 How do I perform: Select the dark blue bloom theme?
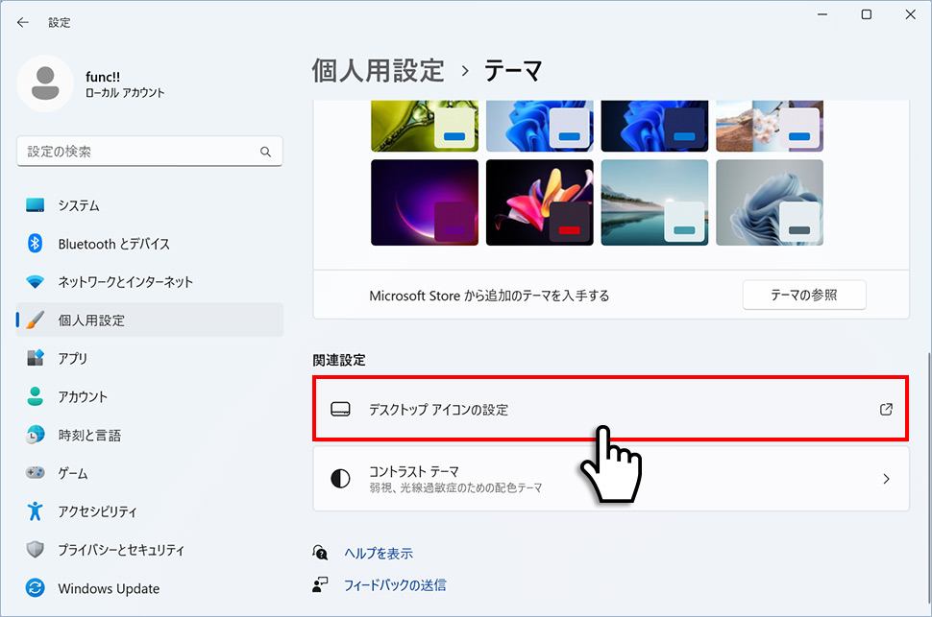pos(654,126)
